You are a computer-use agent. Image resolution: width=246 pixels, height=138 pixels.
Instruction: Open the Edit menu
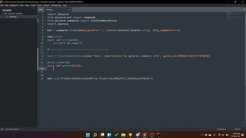tap(7, 5)
